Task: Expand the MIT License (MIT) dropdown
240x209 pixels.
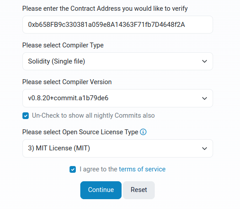Action: click(118, 148)
